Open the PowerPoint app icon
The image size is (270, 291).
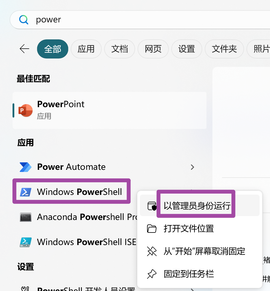point(25,110)
